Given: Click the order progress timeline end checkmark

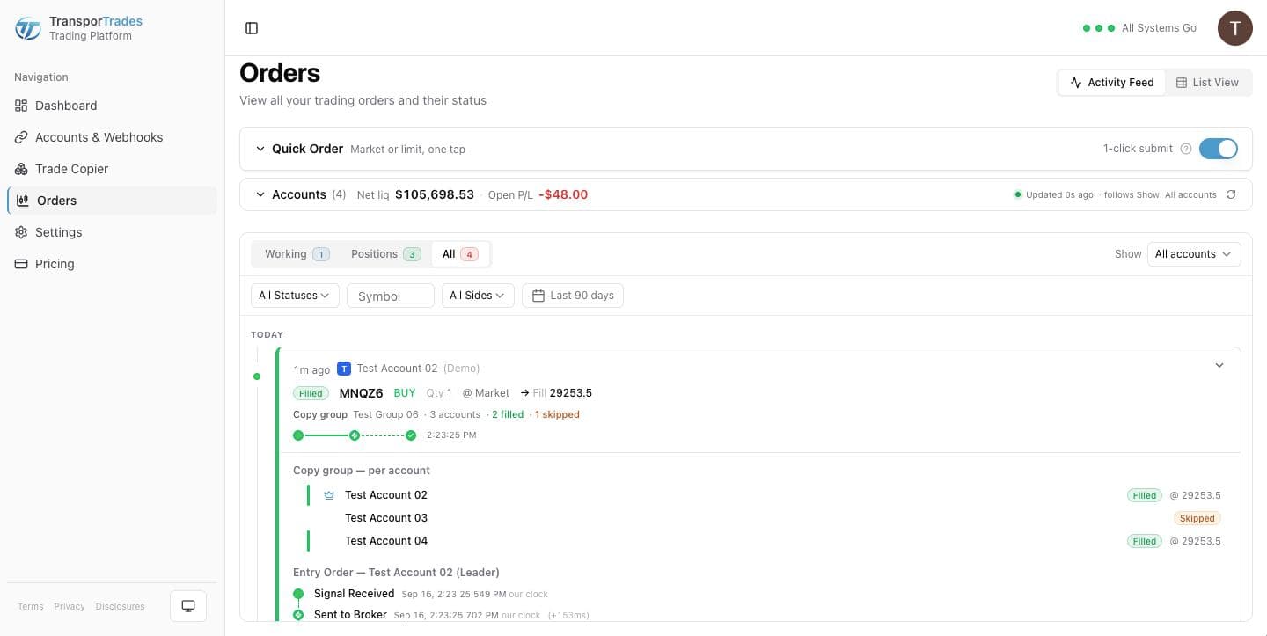Looking at the screenshot, I should click(411, 435).
